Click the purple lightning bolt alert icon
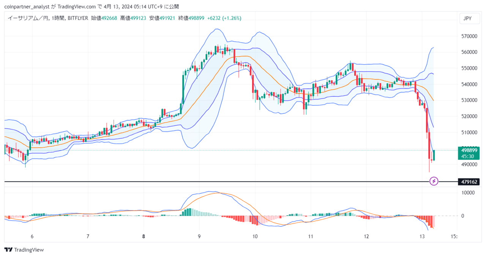Screen dimensions: 486x257 coord(434,181)
